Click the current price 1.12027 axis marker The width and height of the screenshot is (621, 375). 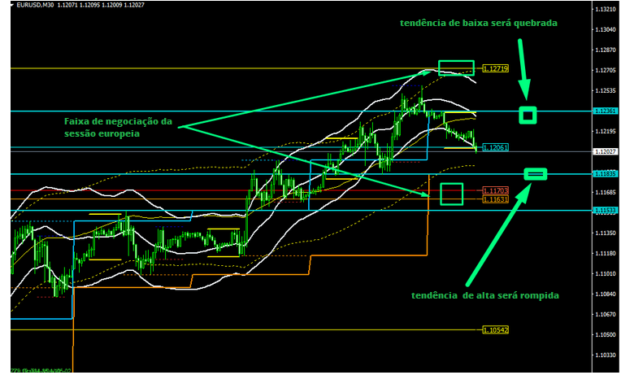pos(604,152)
